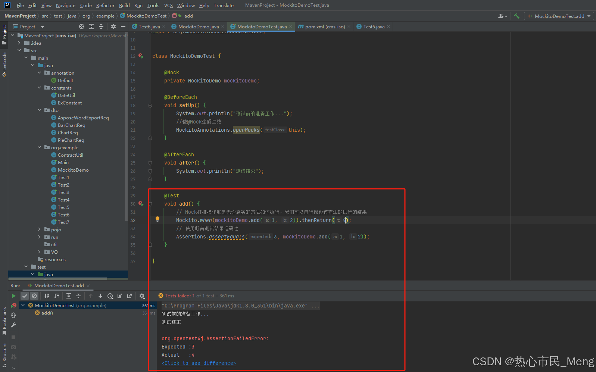Close the Test5.java tab
The width and height of the screenshot is (596, 372).
[x=389, y=26]
